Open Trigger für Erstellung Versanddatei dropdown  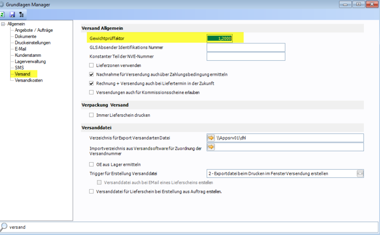360,174
